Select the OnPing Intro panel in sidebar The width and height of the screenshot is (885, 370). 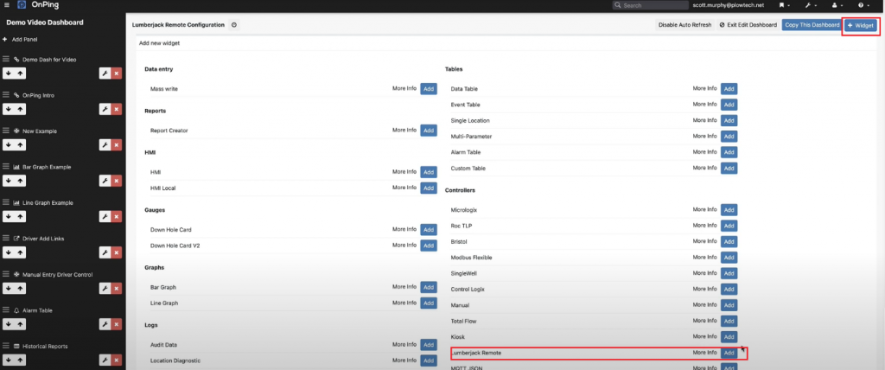pyautogui.click(x=38, y=95)
